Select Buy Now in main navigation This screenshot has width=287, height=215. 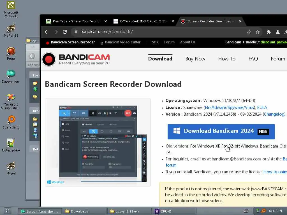pos(195,59)
